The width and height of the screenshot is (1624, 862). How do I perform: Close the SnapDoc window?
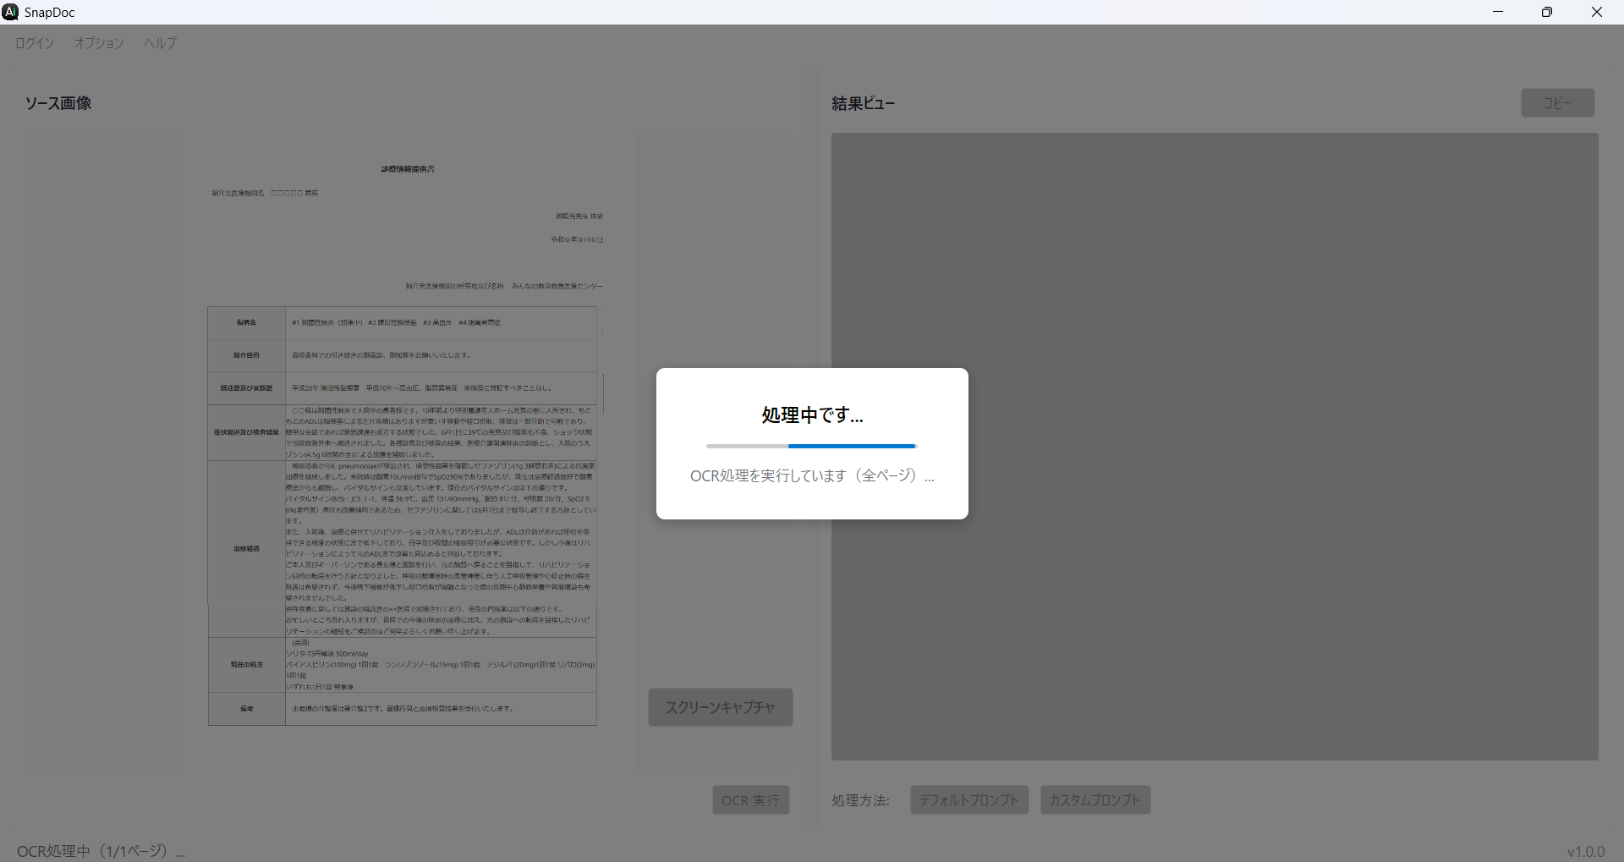tap(1597, 12)
